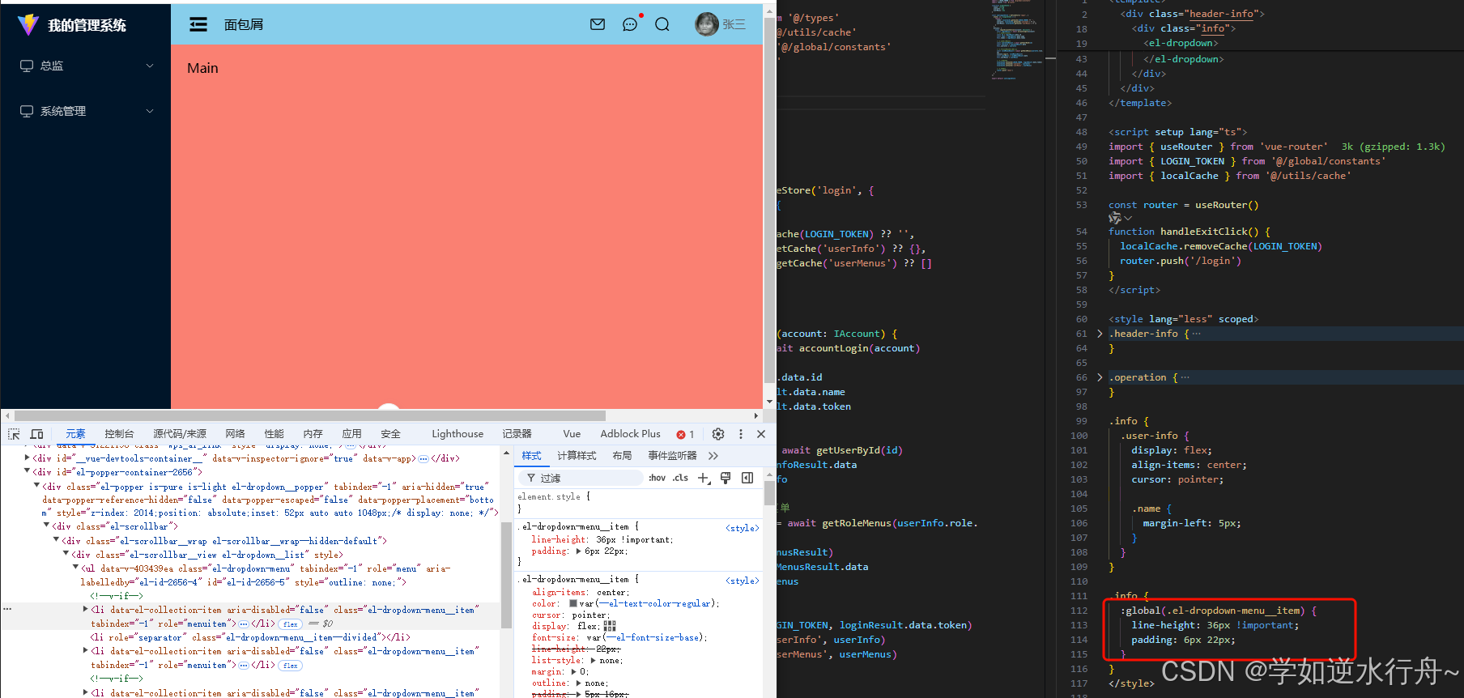Open the 内存 tab in DevTools

click(x=313, y=434)
